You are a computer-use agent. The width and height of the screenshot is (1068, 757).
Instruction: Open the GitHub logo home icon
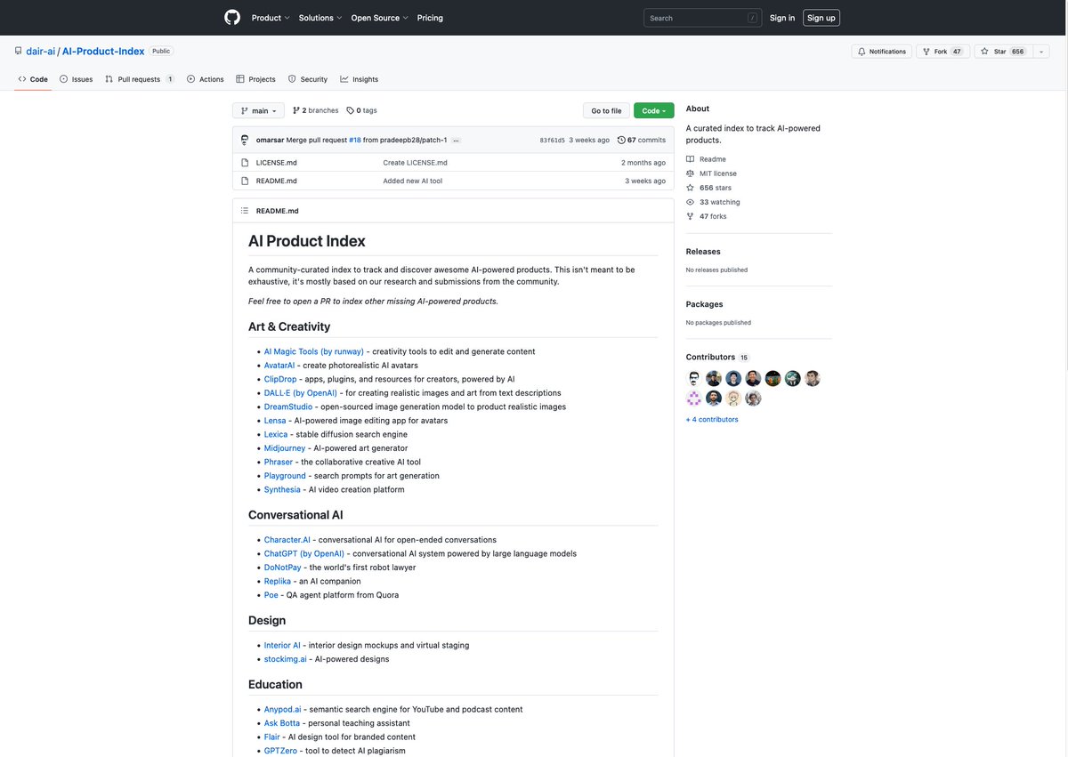[x=232, y=18]
